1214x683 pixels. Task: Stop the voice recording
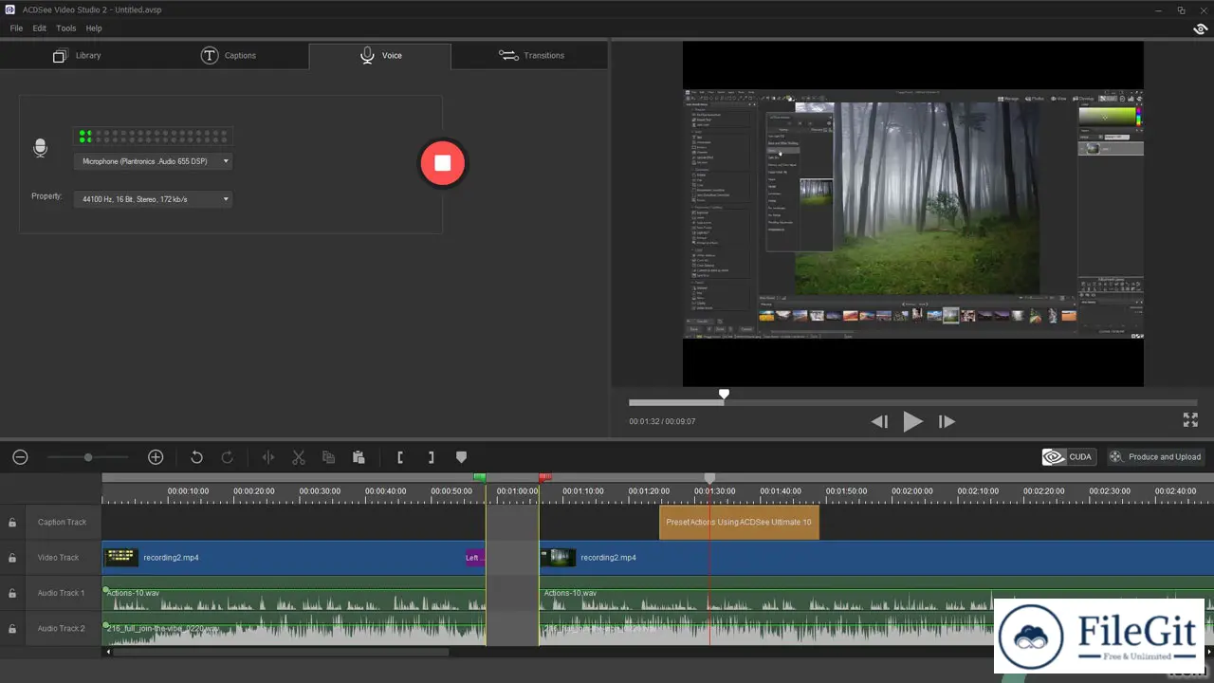(x=443, y=162)
